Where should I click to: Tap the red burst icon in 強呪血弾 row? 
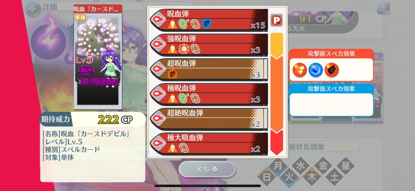point(183,49)
